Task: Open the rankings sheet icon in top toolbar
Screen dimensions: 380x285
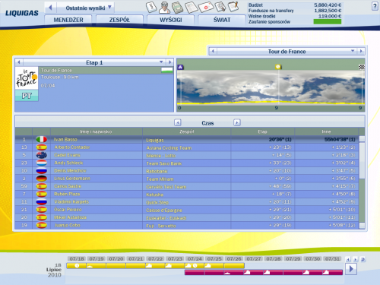Action: pos(151,7)
